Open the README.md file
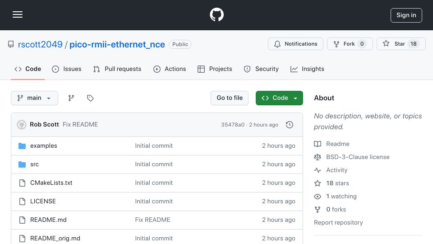Image resolution: width=433 pixels, height=244 pixels. tap(48, 220)
